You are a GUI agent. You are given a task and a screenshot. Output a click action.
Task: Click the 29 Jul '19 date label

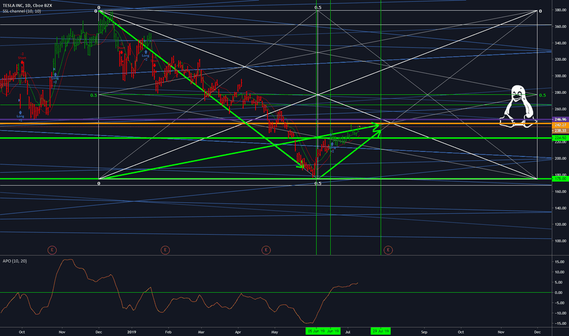[381, 331]
